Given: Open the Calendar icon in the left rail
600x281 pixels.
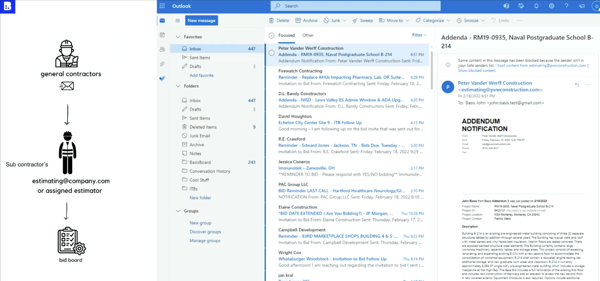Looking at the screenshot, I should [162, 35].
